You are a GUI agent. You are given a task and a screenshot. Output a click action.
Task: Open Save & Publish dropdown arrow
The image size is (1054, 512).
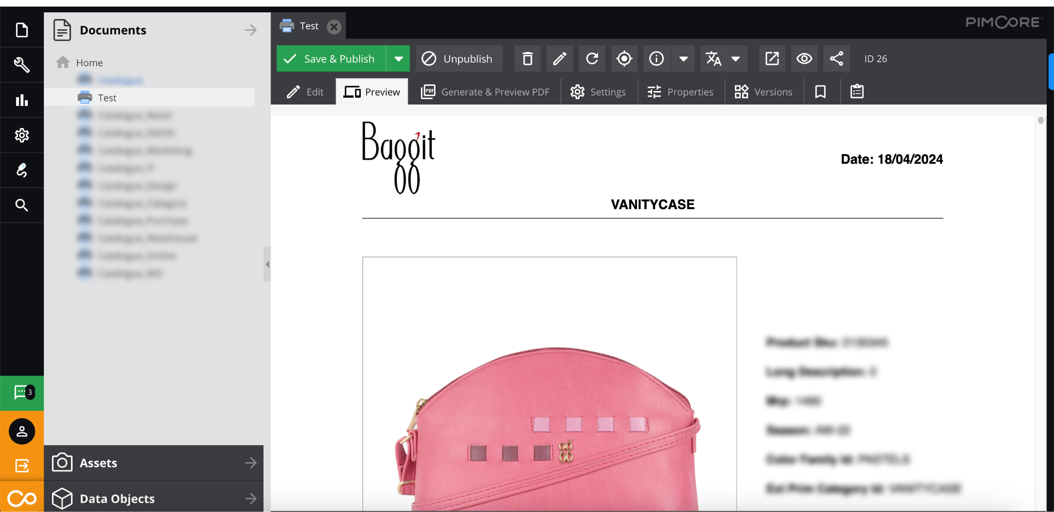pyautogui.click(x=398, y=59)
